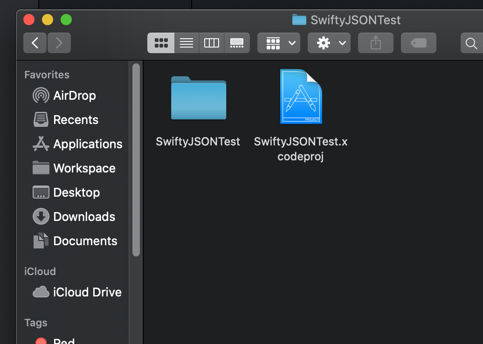Open the Workspace sidebar folder

[x=74, y=168]
